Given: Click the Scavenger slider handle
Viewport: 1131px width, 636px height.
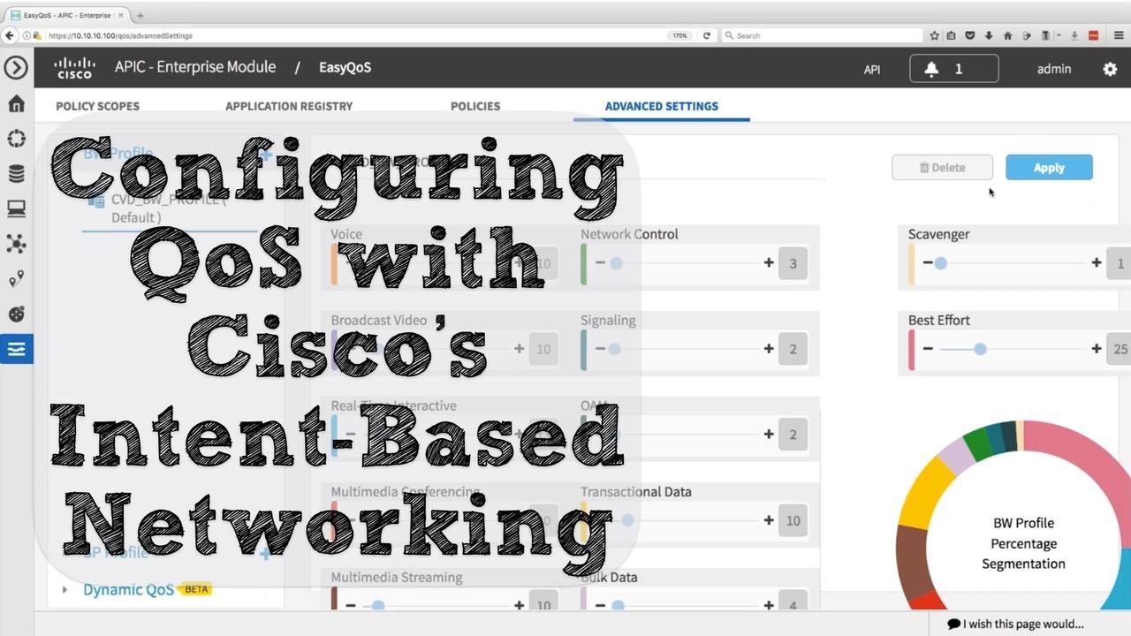Looking at the screenshot, I should coord(941,262).
